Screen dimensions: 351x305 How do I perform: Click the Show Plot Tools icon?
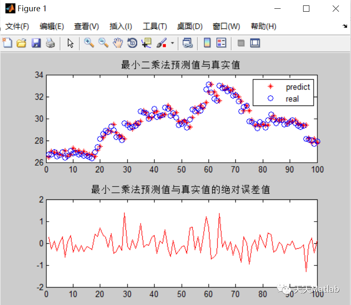tap(255, 43)
